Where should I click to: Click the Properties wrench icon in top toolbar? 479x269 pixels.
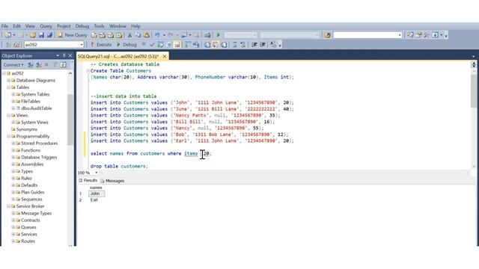(x=427, y=35)
